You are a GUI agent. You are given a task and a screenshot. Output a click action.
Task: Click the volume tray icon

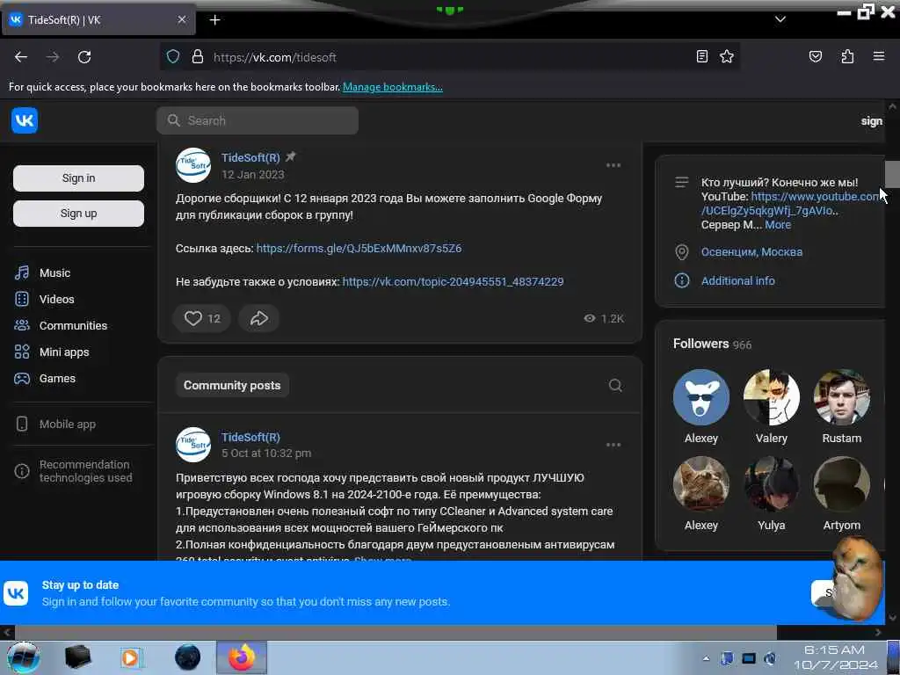(x=770, y=658)
